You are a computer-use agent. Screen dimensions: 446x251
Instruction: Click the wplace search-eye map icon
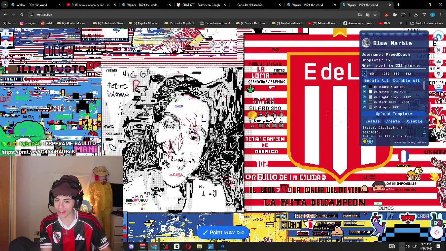(439, 74)
